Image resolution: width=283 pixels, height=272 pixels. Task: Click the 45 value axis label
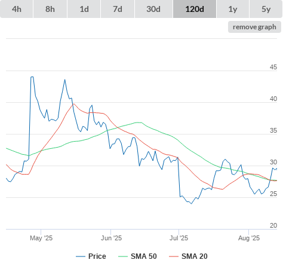click(273, 67)
